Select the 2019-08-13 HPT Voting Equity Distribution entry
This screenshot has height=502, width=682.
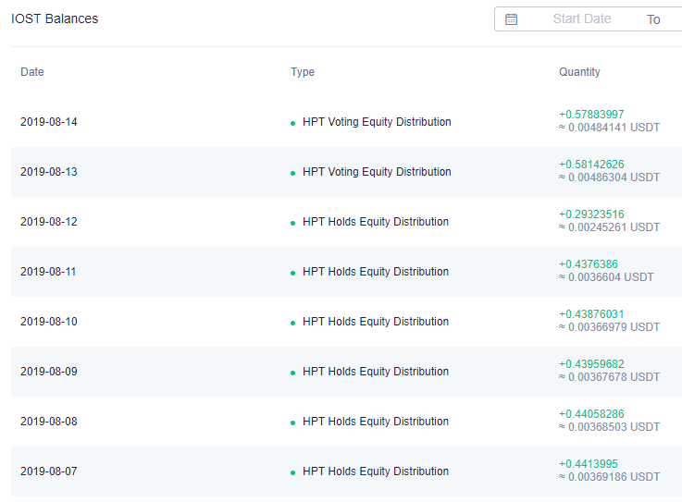(346, 172)
